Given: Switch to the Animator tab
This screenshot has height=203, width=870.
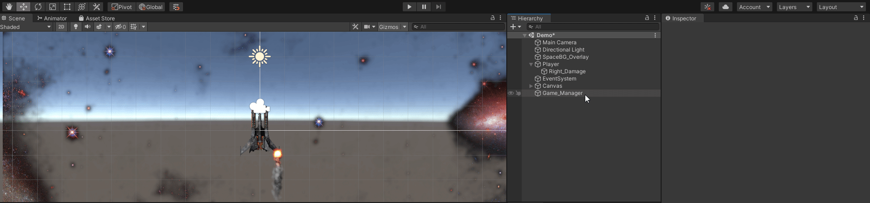Looking at the screenshot, I should [52, 18].
